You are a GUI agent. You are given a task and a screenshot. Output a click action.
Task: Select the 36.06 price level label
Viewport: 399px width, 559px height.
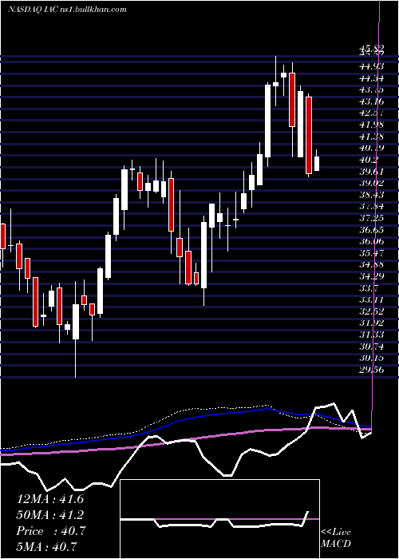371,241
